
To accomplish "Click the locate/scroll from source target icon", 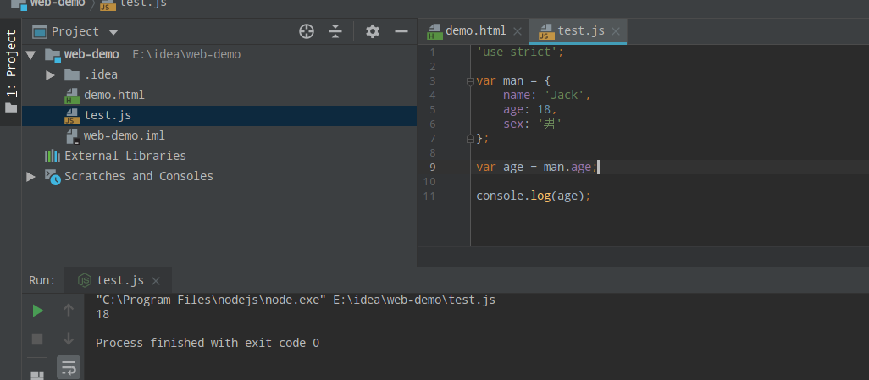I will (307, 31).
